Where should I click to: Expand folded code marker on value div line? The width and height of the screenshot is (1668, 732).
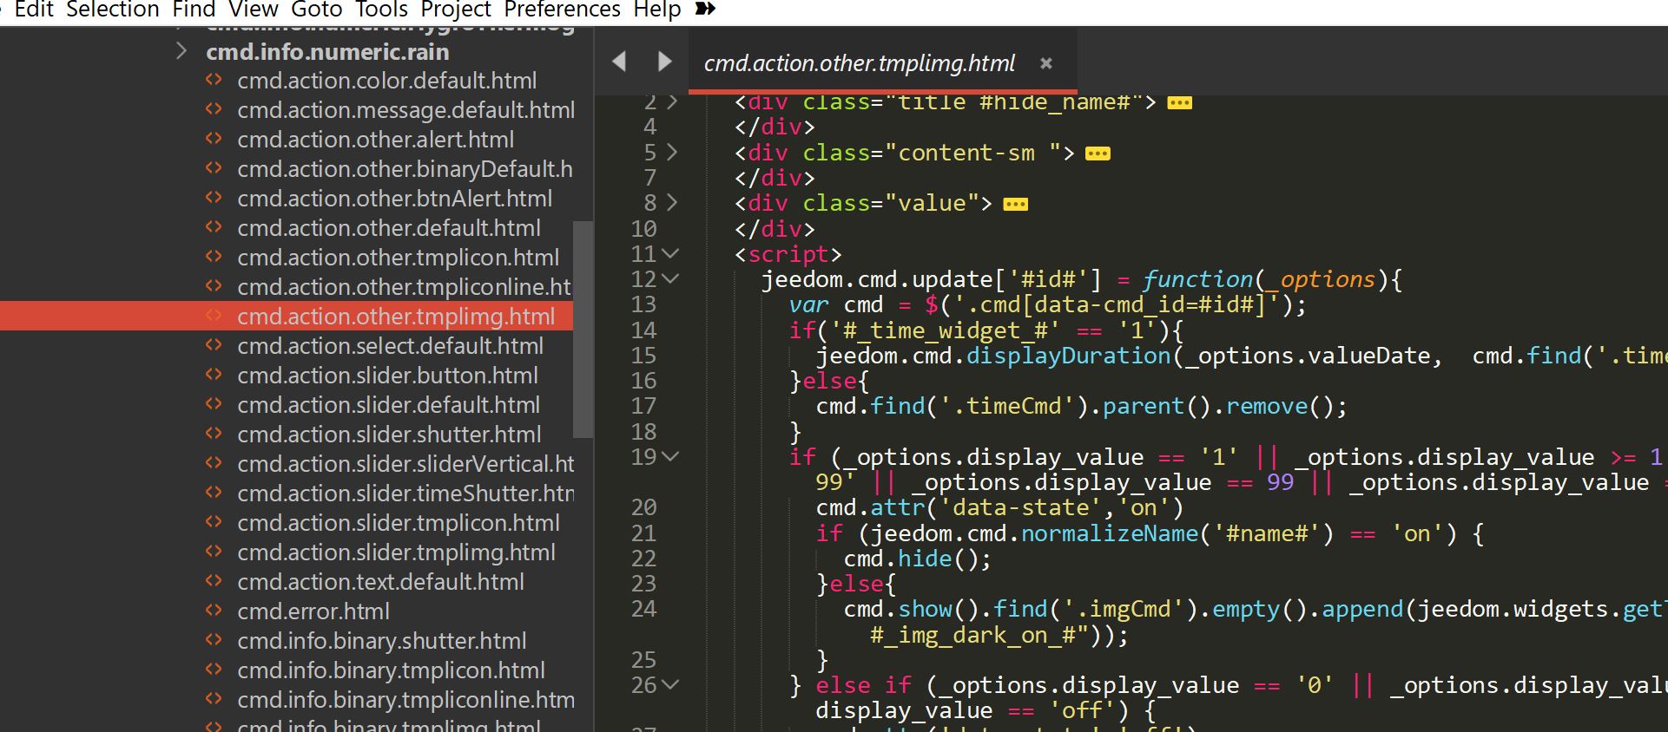click(x=1015, y=205)
